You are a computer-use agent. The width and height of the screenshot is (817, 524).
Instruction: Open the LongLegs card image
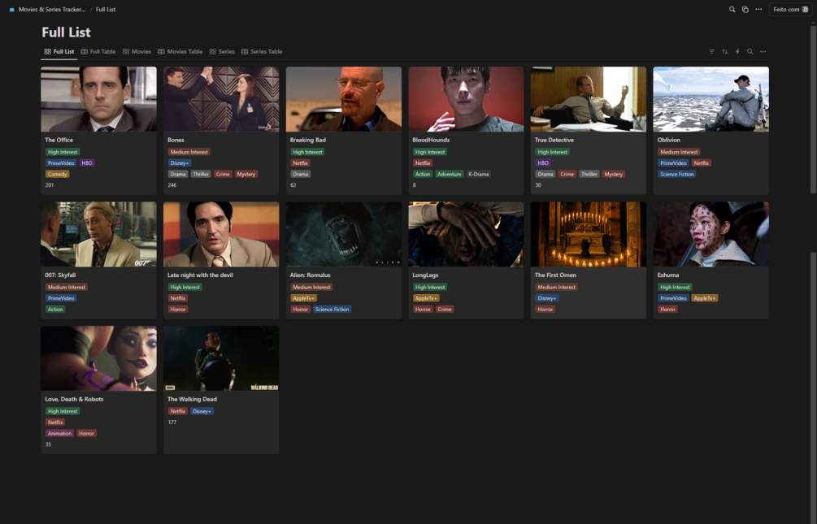466,235
